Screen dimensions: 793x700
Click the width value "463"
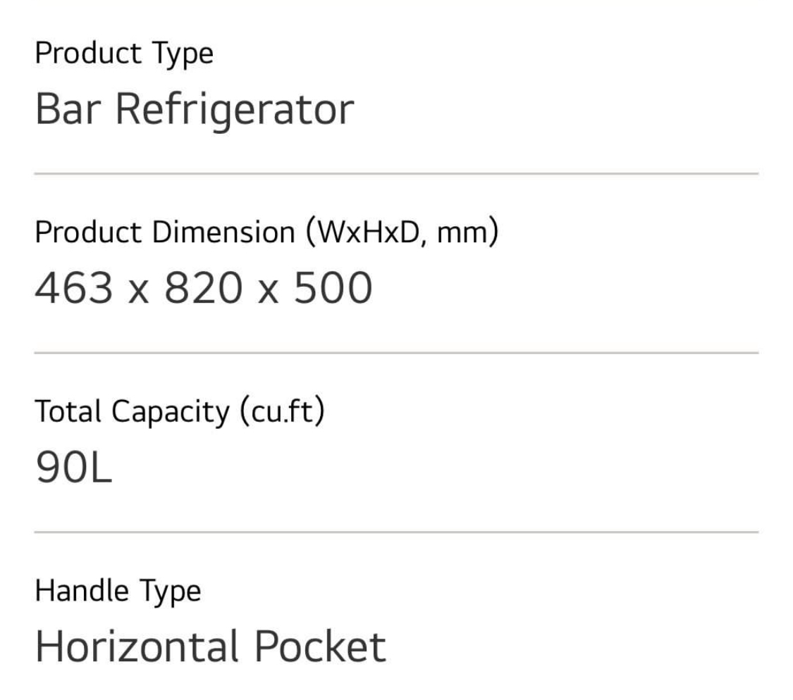[73, 289]
